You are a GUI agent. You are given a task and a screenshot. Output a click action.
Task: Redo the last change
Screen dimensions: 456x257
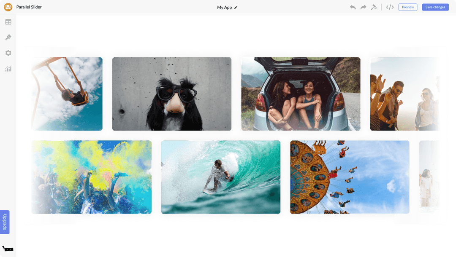(x=363, y=7)
